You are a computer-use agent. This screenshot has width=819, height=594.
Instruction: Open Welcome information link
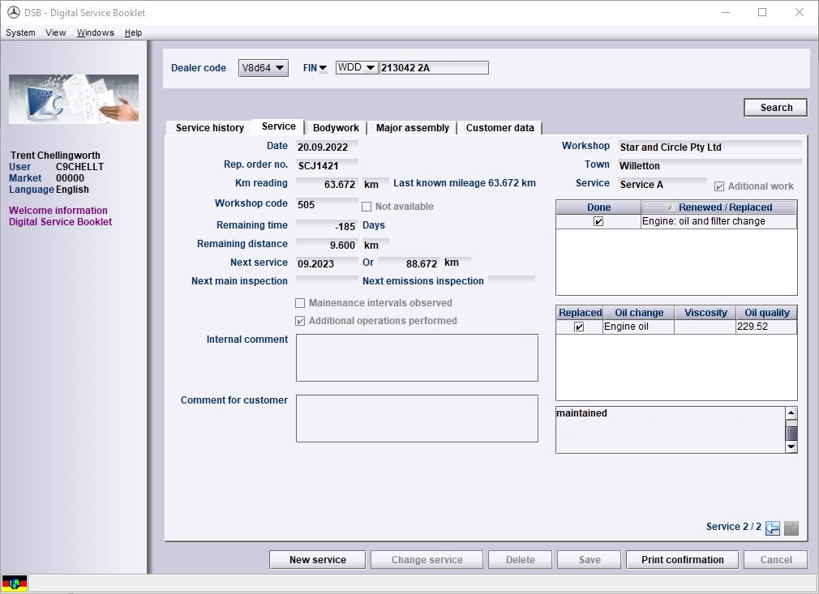[58, 211]
